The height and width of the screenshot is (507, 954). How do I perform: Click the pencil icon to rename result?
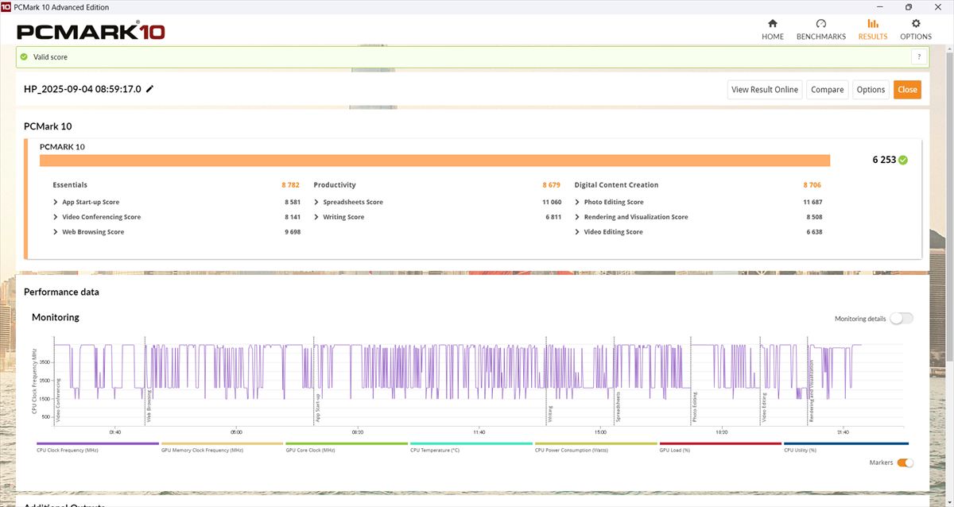coord(150,89)
